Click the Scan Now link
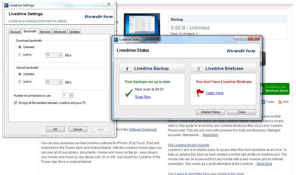Image resolution: width=296 pixels, height=175 pixels. tap(143, 97)
